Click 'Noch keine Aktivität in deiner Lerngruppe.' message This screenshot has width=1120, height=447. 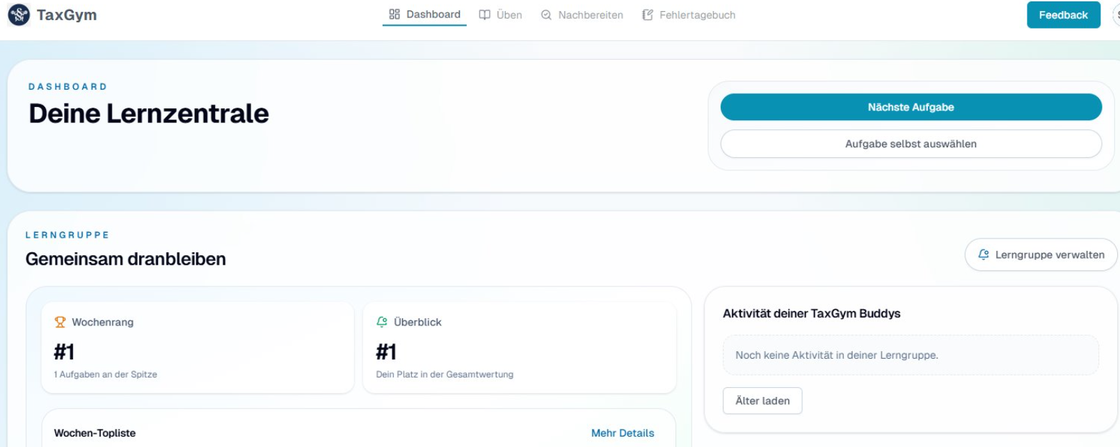point(837,355)
